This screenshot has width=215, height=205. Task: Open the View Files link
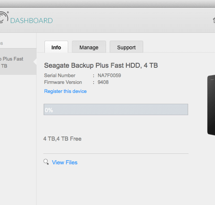(x=64, y=162)
